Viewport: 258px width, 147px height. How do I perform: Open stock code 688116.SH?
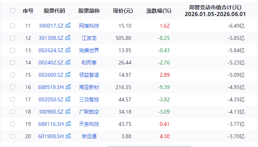(51, 124)
